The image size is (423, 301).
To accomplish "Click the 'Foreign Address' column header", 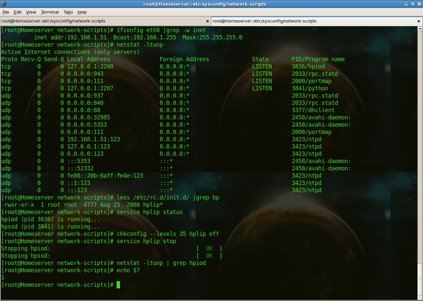I will click(x=184, y=59).
